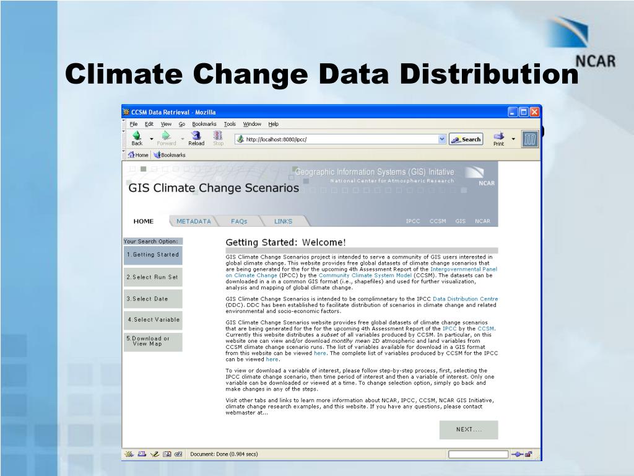The image size is (634, 476).
Task: Open the Bookmarks menu in menu bar
Action: [x=204, y=124]
